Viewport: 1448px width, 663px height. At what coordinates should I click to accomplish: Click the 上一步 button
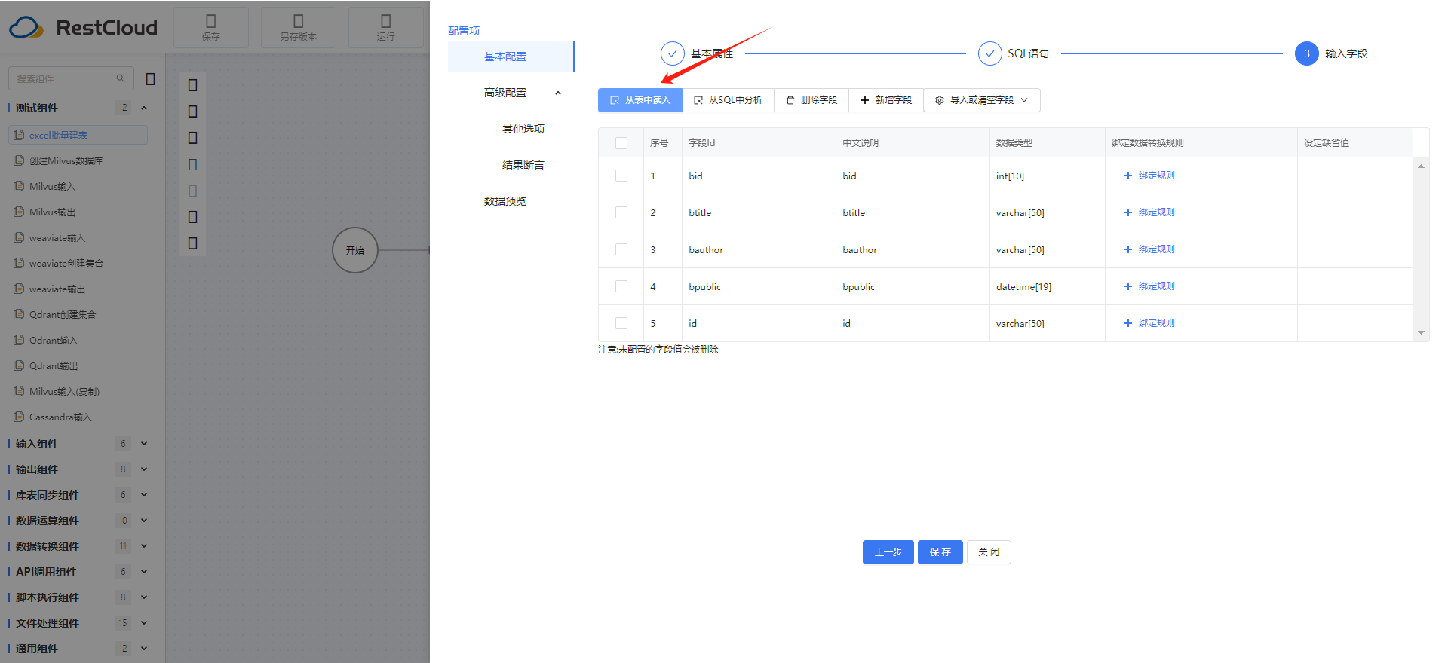(x=888, y=552)
